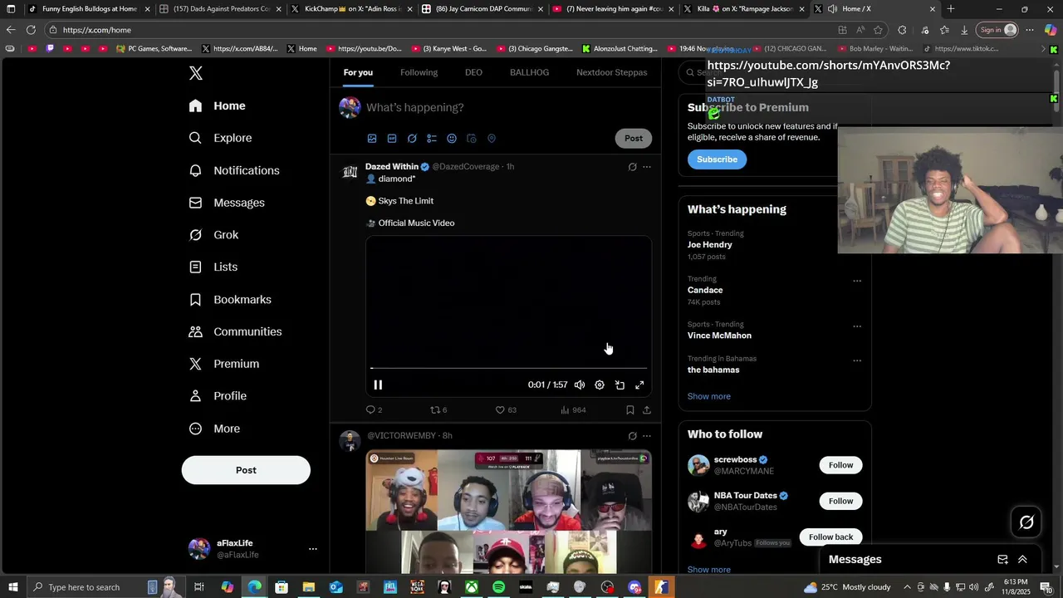The height and width of the screenshot is (598, 1063).
Task: Open more options on VICTORWEMBY post
Action: tap(647, 436)
